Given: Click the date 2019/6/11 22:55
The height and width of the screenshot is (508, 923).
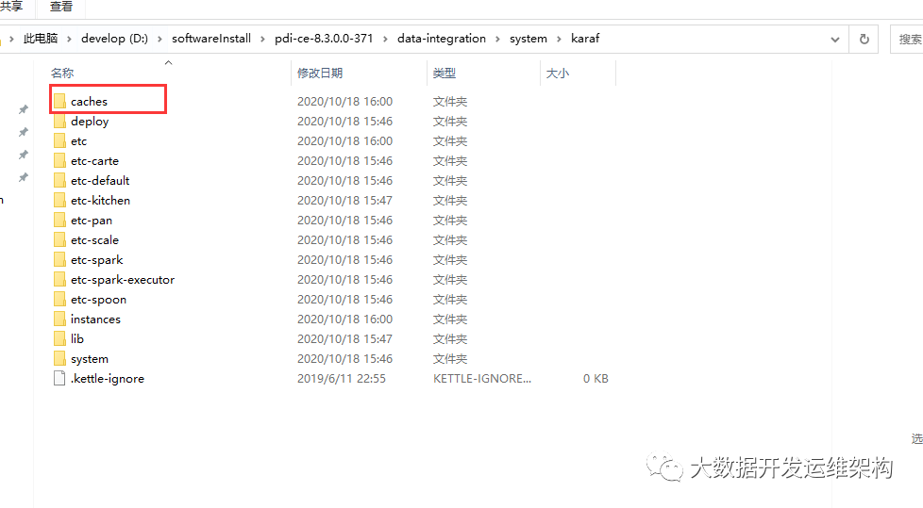Looking at the screenshot, I should pos(342,379).
